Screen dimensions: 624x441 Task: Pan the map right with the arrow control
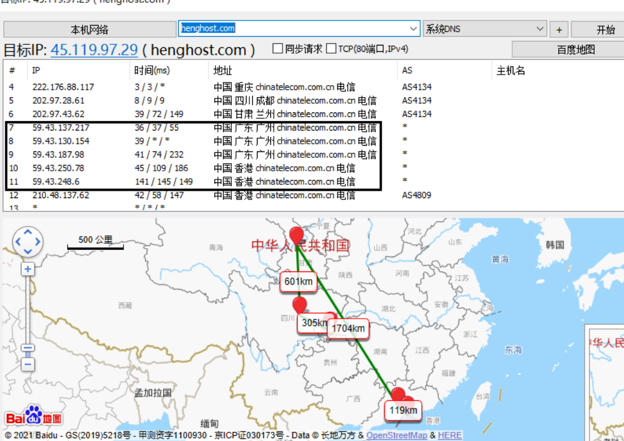coord(38,242)
